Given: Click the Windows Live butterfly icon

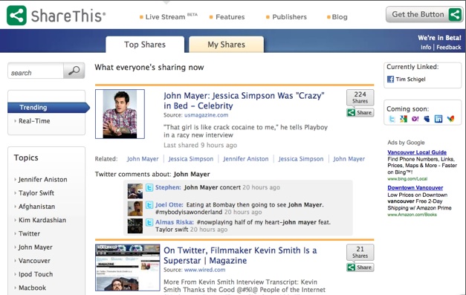Looking at the screenshot, I should click(450, 119).
